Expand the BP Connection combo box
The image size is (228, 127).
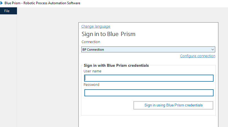(148, 50)
